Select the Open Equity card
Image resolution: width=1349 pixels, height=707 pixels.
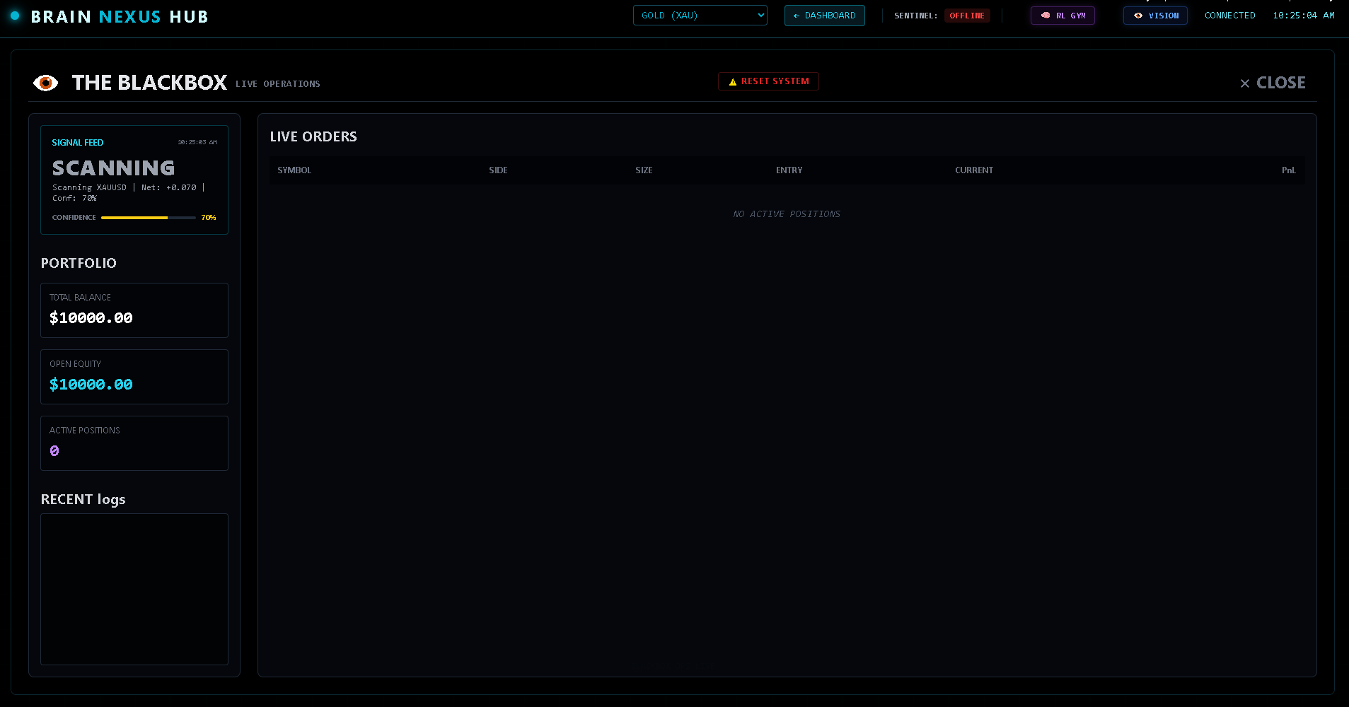coord(134,377)
